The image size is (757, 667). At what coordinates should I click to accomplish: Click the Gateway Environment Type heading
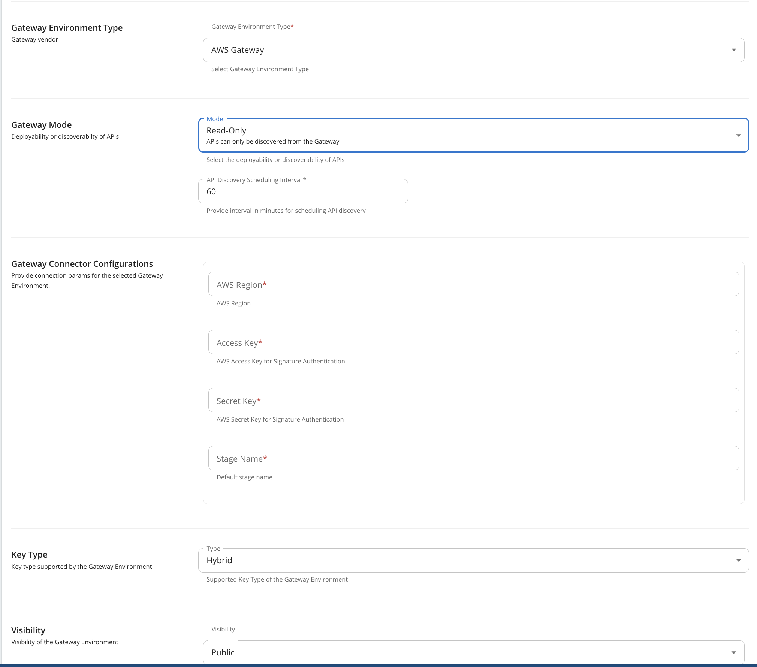67,28
